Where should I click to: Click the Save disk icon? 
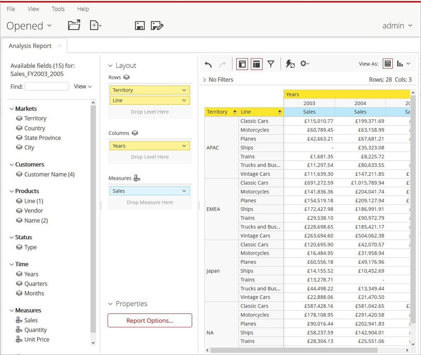(x=140, y=26)
